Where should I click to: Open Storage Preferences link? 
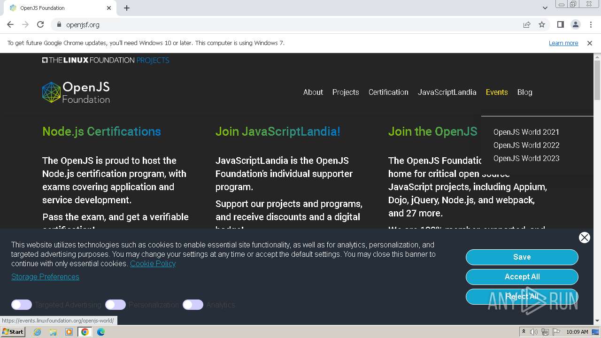click(45, 277)
